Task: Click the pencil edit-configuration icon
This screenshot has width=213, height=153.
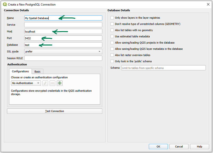Action: pos(45,83)
